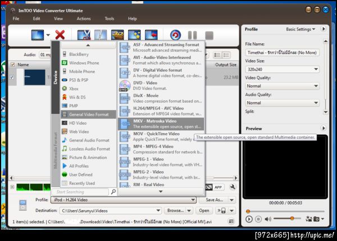Open the Save As dropdown arrow
Image resolution: width=337 pixels, height=241 pixels.
[x=232, y=200]
